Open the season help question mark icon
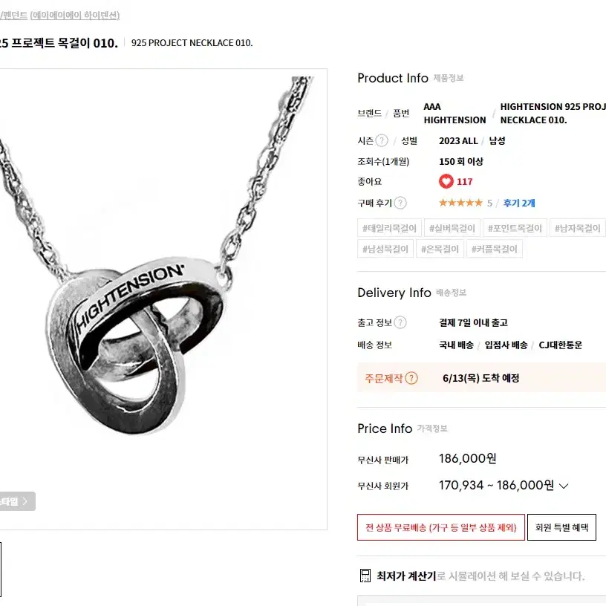 [382, 140]
